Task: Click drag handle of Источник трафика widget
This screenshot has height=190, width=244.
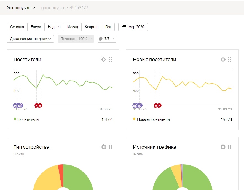Action: tap(230, 147)
